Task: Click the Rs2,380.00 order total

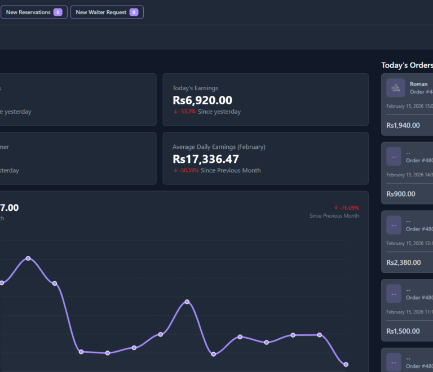Action: (403, 262)
